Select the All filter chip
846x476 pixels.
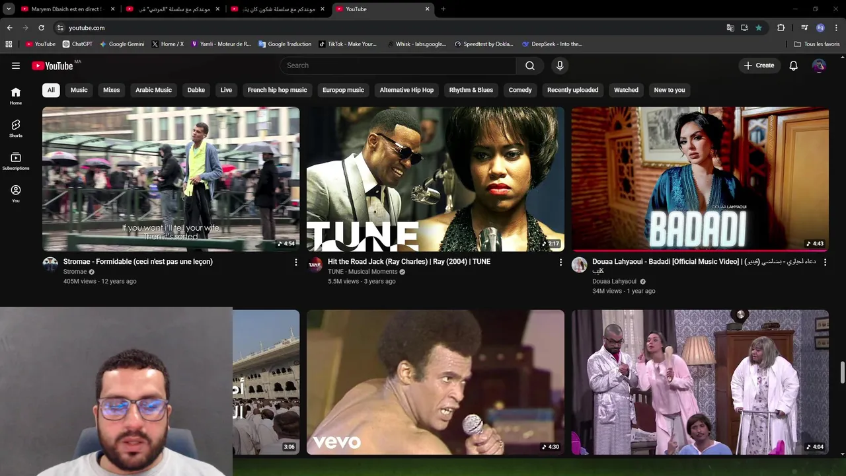[x=51, y=90]
